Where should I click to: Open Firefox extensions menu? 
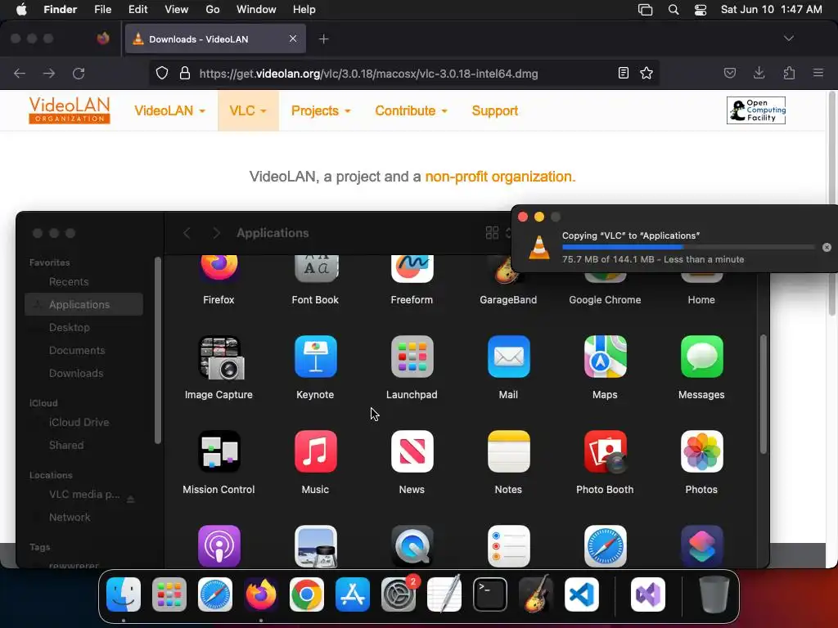(789, 73)
